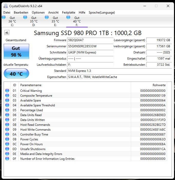Click the Firmware field 5B2QGXA7
This screenshot has width=175, height=180.
tap(90, 40)
